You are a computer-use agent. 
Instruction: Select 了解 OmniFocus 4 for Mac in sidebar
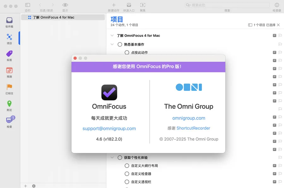tap(54, 17)
